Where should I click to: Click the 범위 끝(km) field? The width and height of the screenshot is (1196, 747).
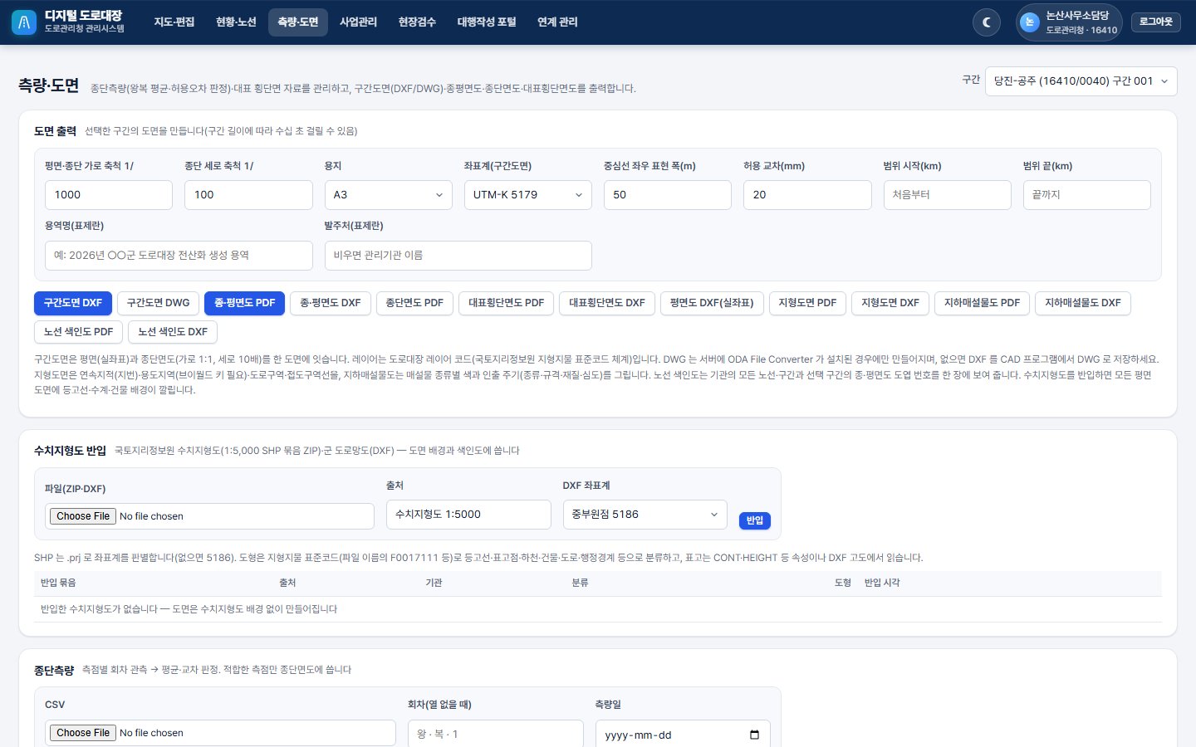tap(1087, 195)
